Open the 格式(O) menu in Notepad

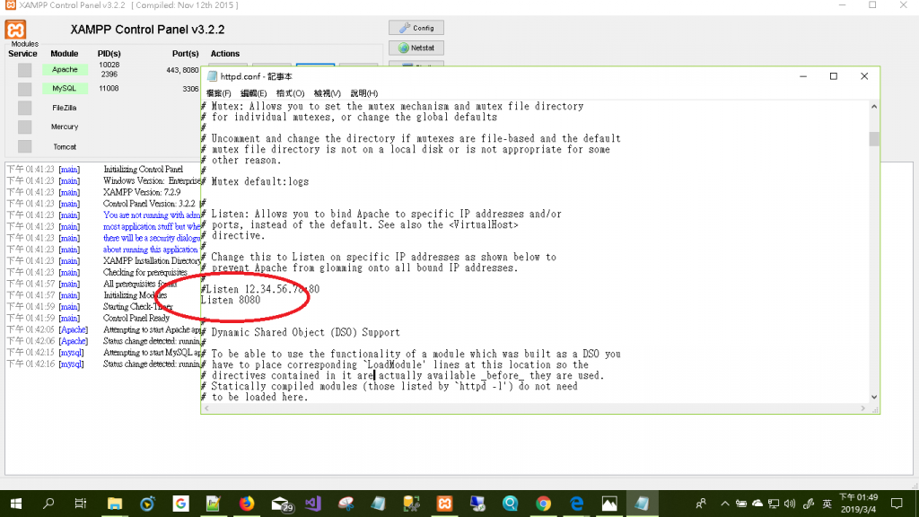click(290, 93)
